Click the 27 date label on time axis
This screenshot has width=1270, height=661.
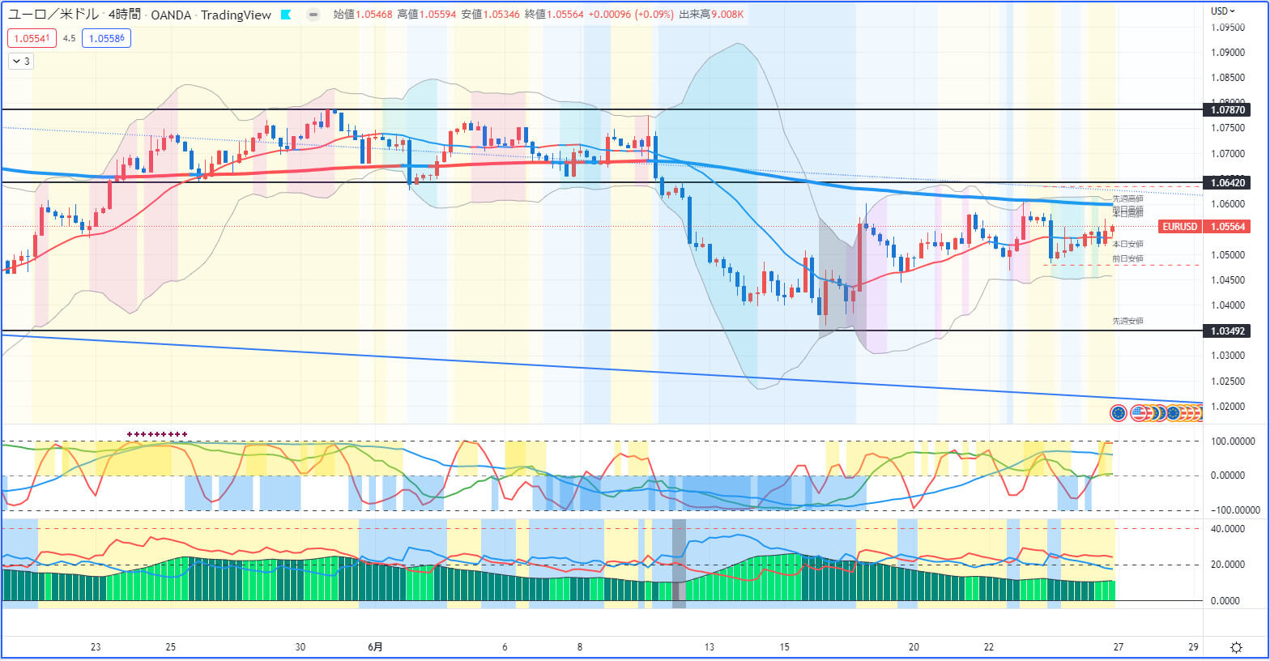tap(1118, 647)
